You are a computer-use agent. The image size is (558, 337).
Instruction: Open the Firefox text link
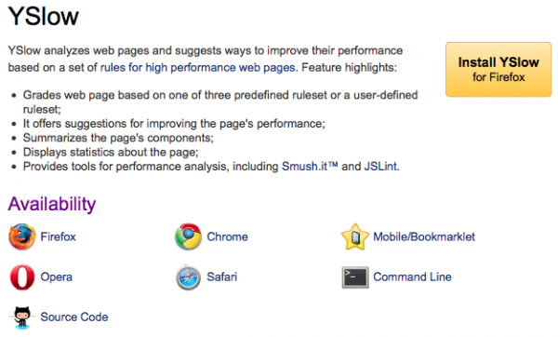click(58, 236)
